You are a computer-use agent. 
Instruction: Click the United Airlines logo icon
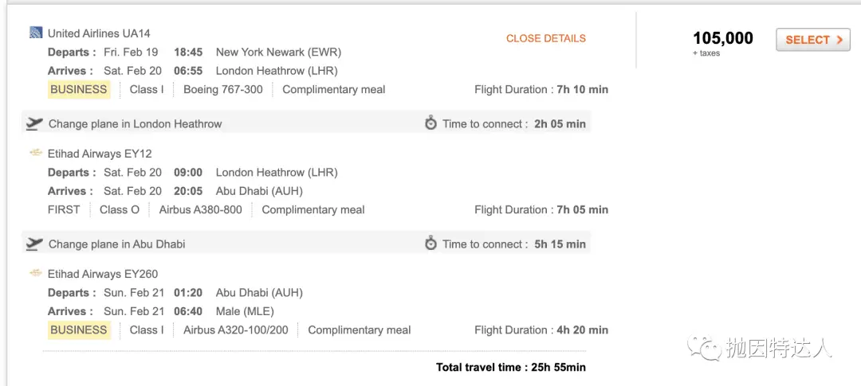pyautogui.click(x=36, y=33)
